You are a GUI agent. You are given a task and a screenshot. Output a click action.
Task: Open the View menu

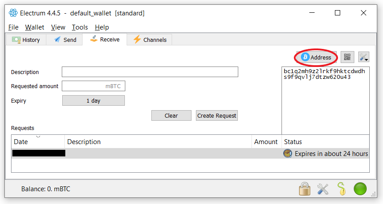[x=58, y=27]
